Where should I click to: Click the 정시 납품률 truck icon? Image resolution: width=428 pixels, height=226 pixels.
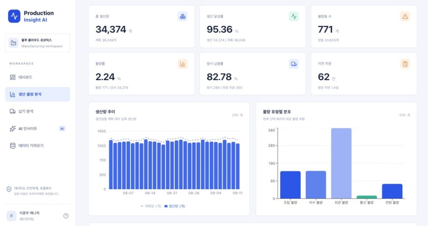click(x=294, y=64)
